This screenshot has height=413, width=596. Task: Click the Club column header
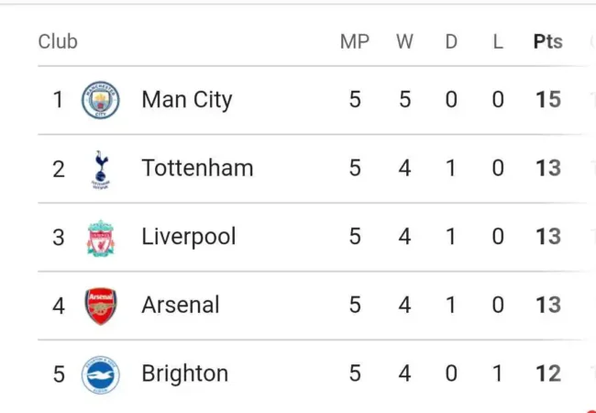click(58, 41)
